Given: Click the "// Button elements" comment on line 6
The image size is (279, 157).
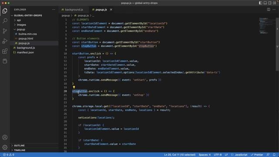Looking at the screenshot, I should [86, 38].
